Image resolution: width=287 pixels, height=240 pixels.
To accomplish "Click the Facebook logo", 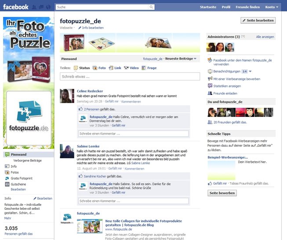I will (16, 7).
